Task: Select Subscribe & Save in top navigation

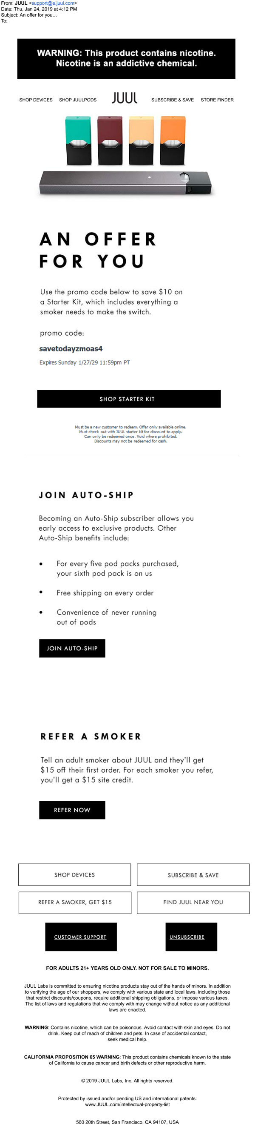Action: [x=173, y=100]
